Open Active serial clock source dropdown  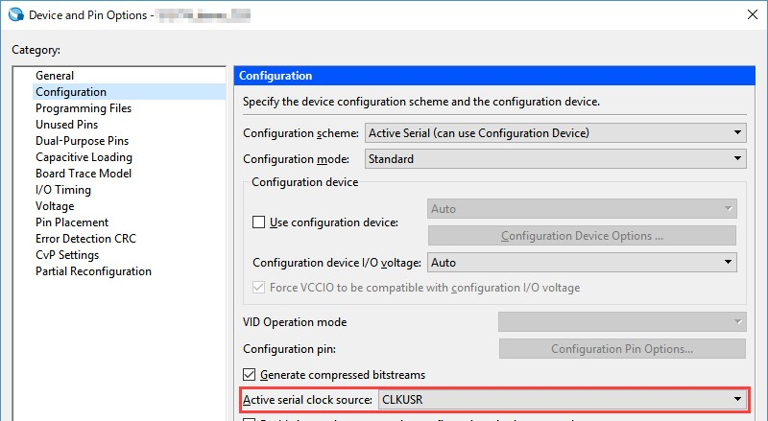tap(562, 399)
